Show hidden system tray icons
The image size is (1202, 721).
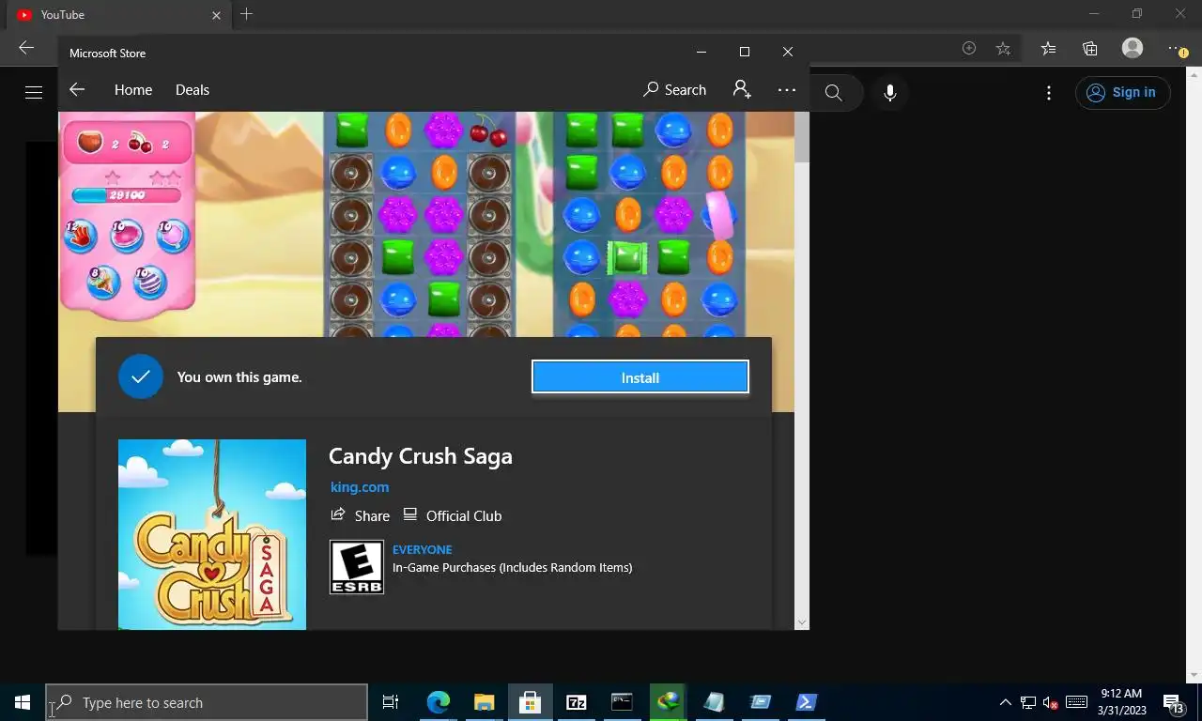pyautogui.click(x=1005, y=702)
